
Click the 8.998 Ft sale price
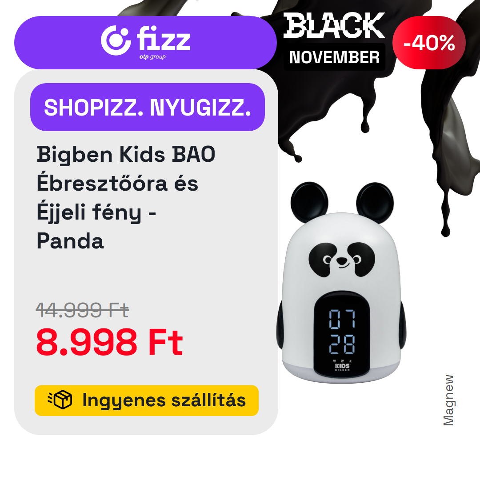tap(109, 342)
